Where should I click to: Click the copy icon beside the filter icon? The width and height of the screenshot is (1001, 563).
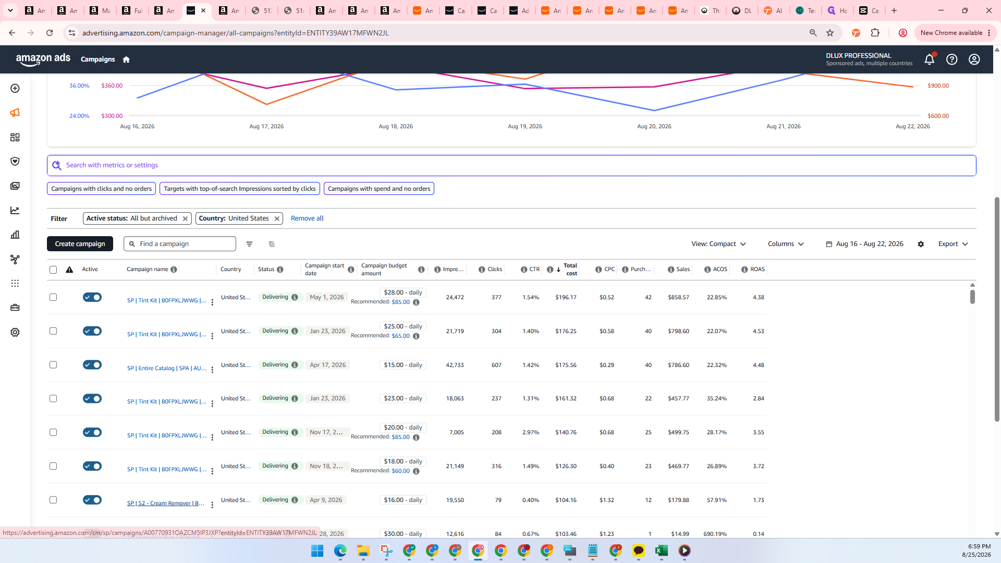pos(272,244)
